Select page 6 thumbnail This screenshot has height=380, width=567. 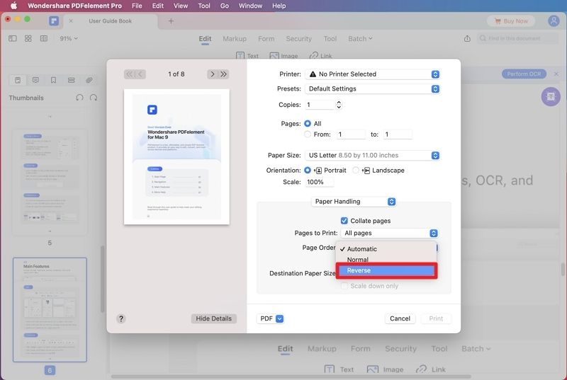(x=50, y=310)
